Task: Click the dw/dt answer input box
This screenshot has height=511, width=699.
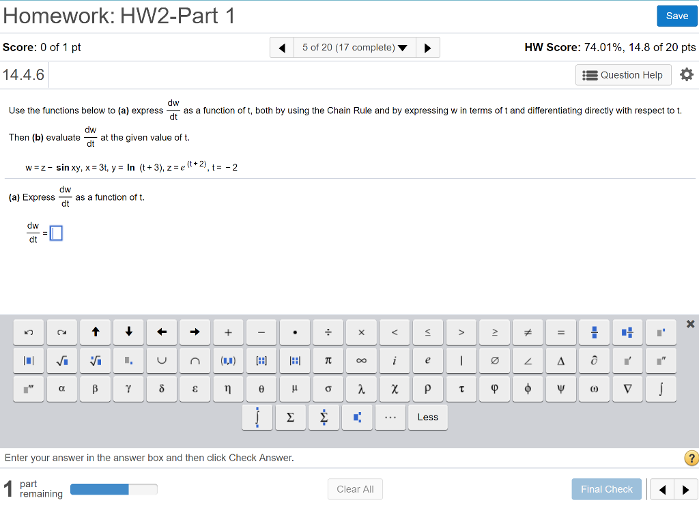Action: point(56,233)
